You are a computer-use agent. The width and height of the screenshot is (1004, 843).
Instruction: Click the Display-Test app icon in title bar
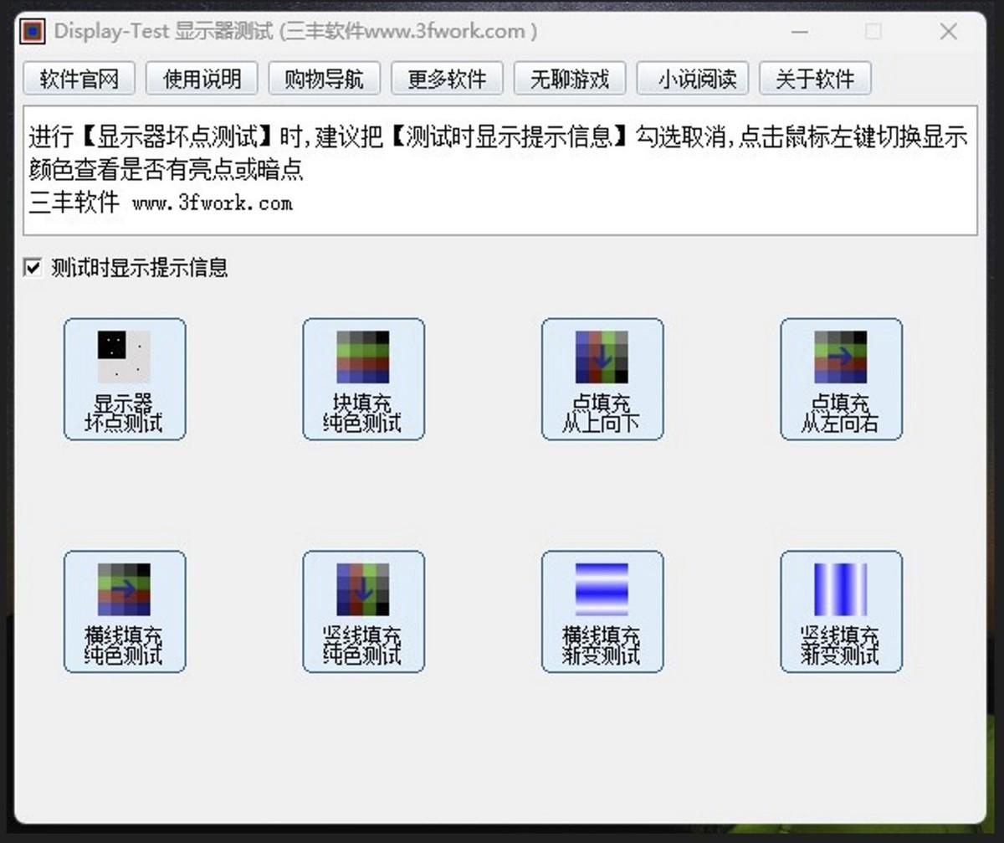pos(31,30)
